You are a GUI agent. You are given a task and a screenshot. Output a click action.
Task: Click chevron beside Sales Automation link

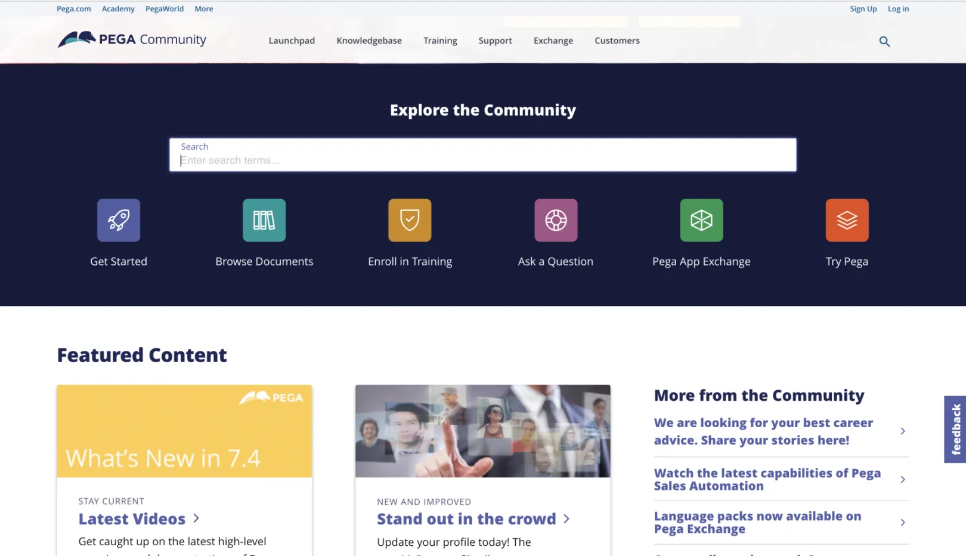[x=903, y=480]
